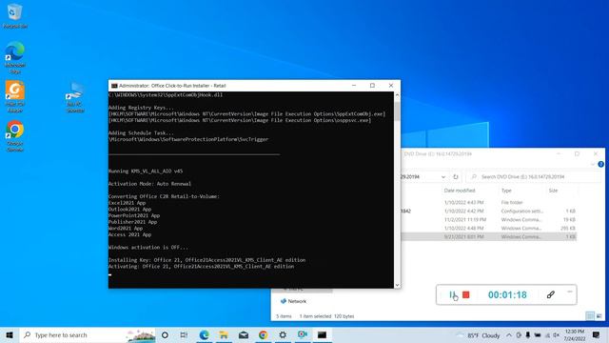This screenshot has height=343, width=609.
Task: Open Cortana from the taskbar
Action: click(165, 334)
